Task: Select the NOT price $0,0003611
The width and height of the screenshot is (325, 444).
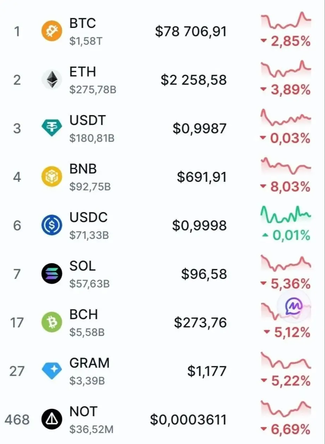Action: tap(188, 420)
